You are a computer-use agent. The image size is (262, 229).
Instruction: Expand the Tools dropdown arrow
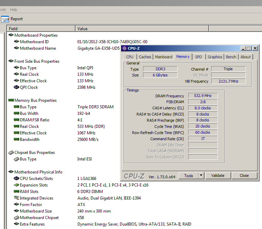pyautogui.click(x=201, y=176)
